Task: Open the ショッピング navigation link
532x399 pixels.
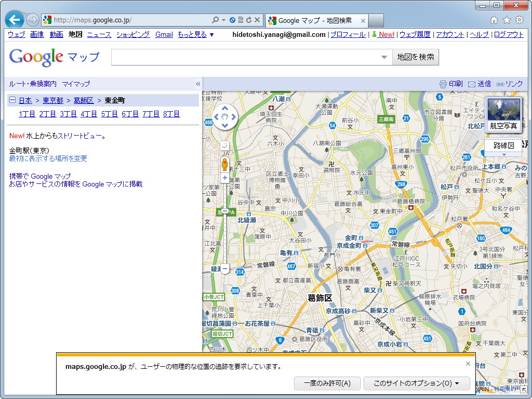Action: (133, 34)
